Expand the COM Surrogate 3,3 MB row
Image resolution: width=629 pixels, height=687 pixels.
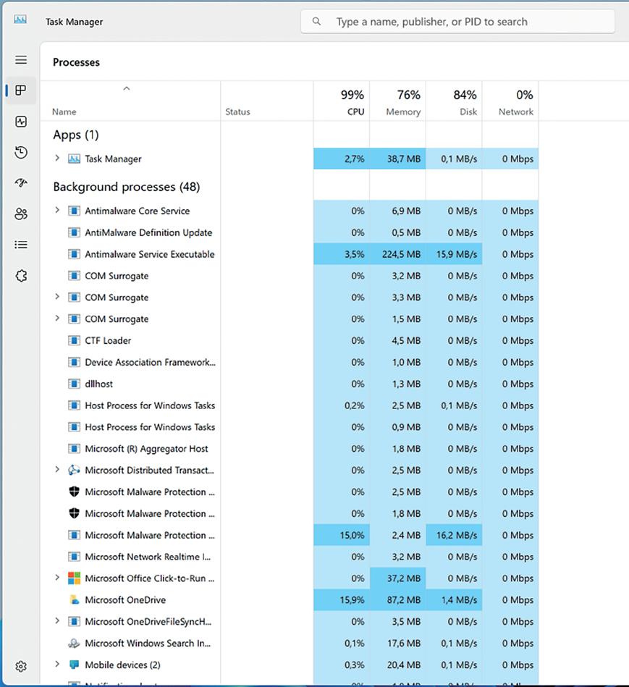(x=57, y=297)
